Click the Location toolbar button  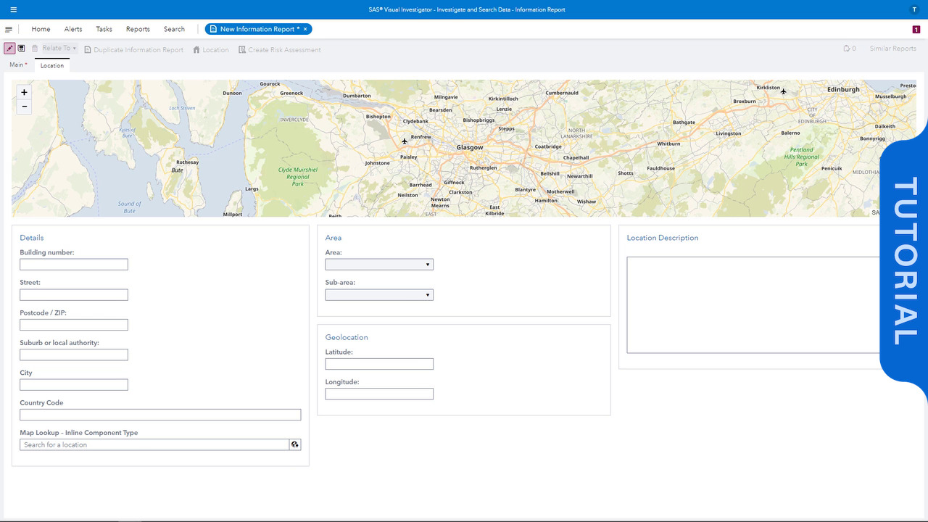(210, 50)
